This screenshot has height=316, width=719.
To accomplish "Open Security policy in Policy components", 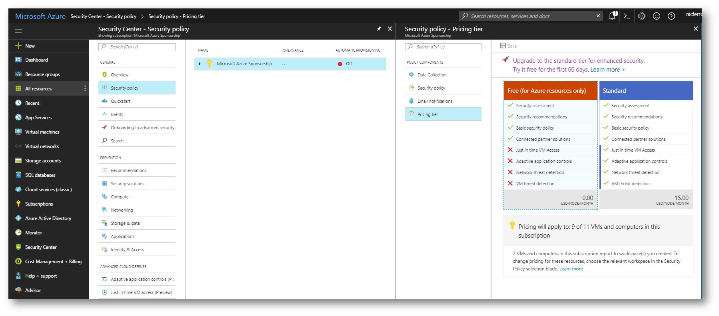I will coord(443,88).
